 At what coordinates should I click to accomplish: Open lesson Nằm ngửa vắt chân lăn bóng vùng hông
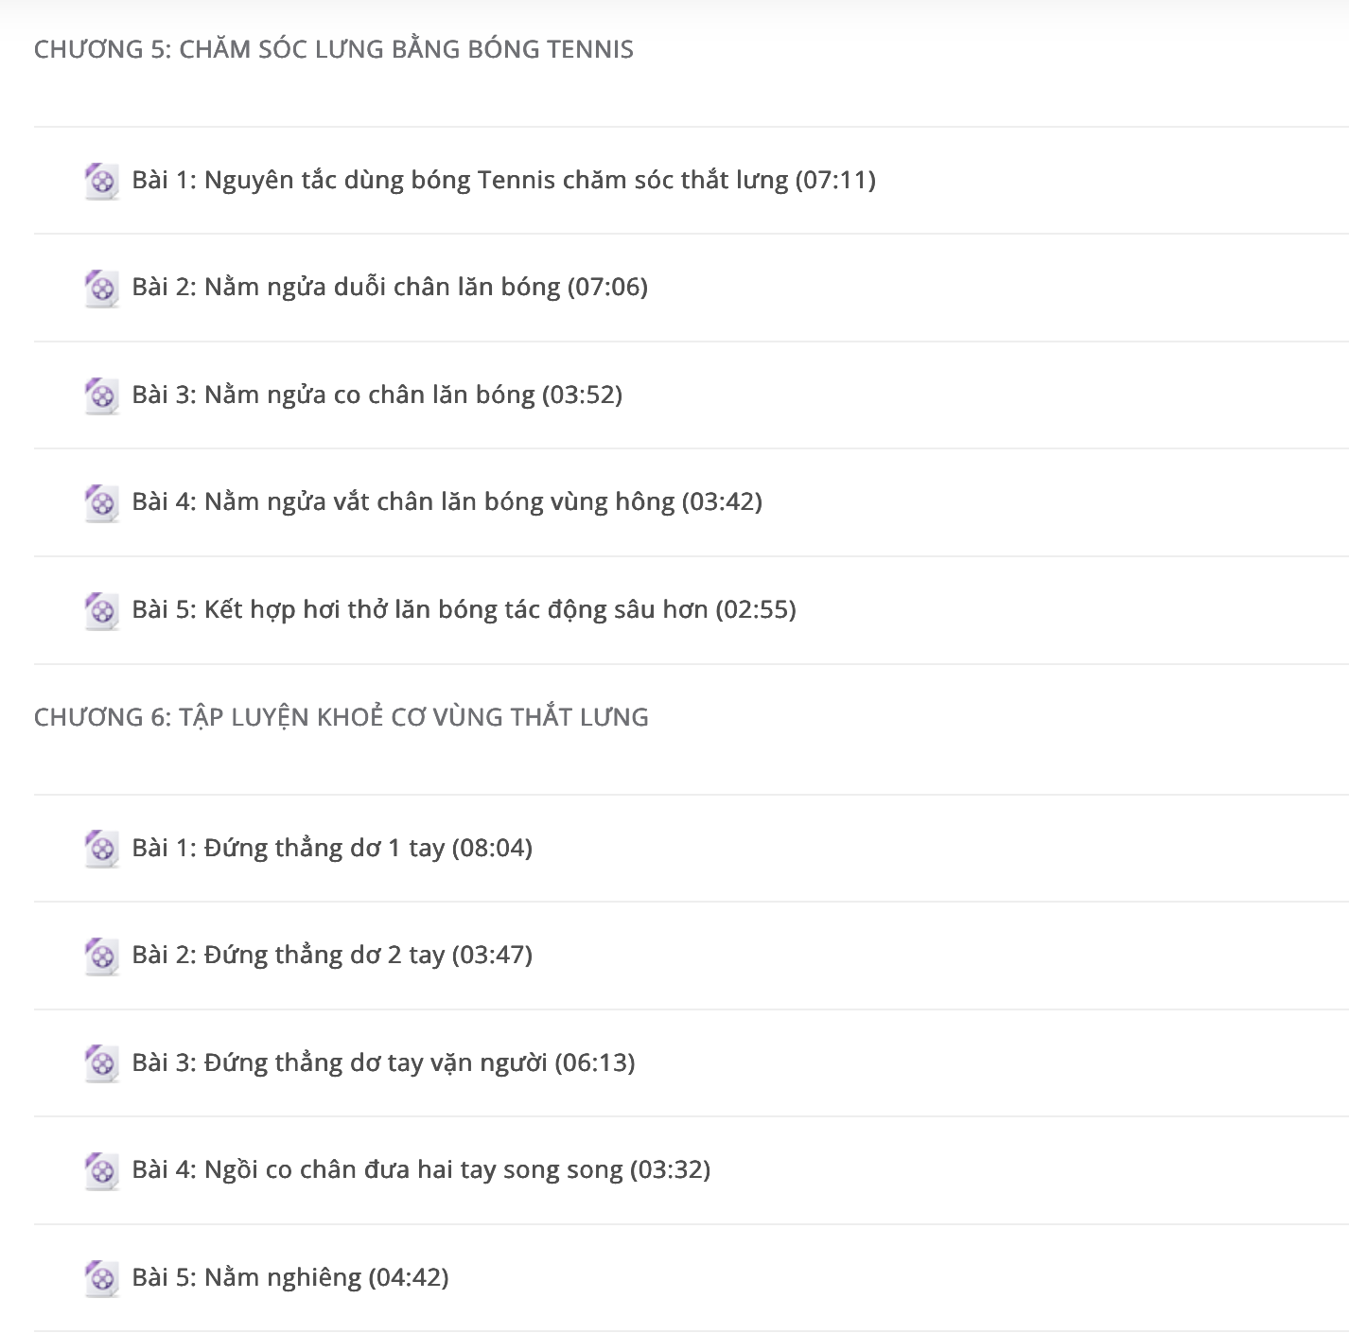click(x=447, y=501)
